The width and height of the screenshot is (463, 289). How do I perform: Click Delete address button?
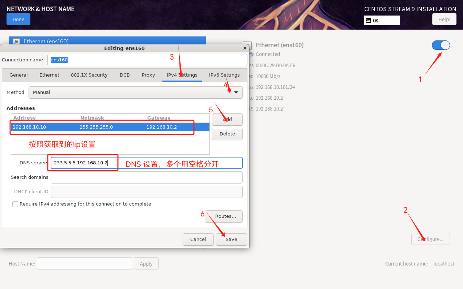click(x=227, y=134)
